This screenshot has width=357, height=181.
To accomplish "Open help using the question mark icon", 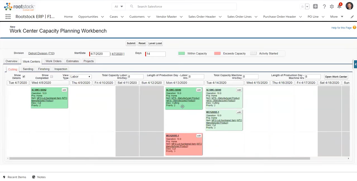I will (x=324, y=6).
